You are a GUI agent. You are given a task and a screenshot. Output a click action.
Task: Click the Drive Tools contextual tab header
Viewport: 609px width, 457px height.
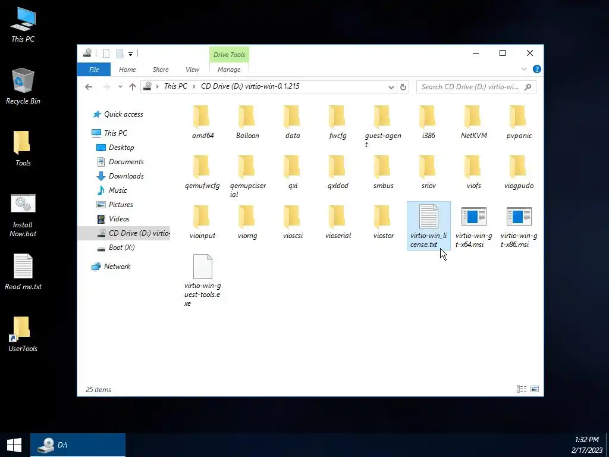coord(229,55)
